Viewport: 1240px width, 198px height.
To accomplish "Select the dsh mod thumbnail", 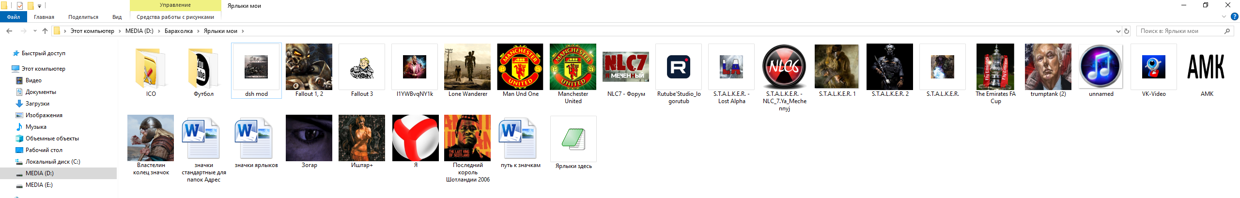I will tap(256, 67).
